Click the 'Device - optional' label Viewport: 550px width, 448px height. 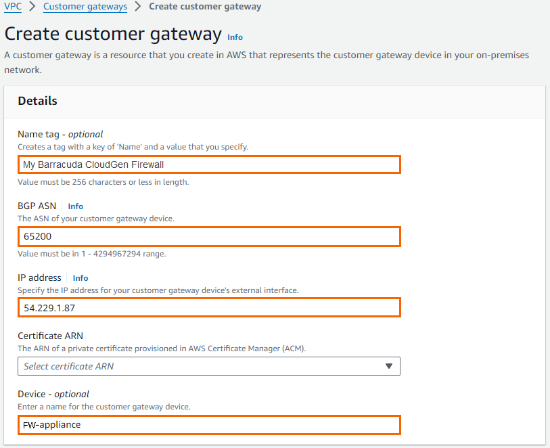click(53, 395)
